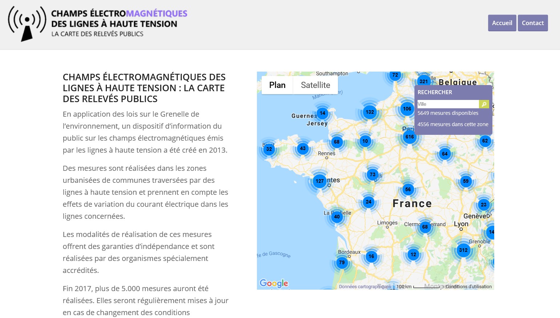Click the Google logo on the map
This screenshot has height=318, width=560.
274,283
